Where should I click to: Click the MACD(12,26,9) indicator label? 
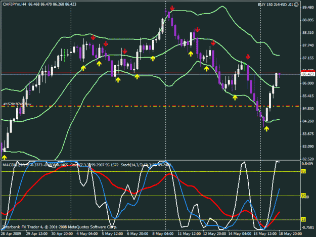coord(15,165)
